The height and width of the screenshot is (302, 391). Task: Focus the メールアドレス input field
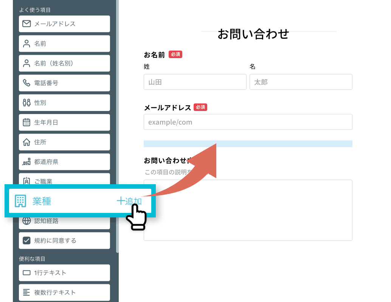pyautogui.click(x=248, y=122)
